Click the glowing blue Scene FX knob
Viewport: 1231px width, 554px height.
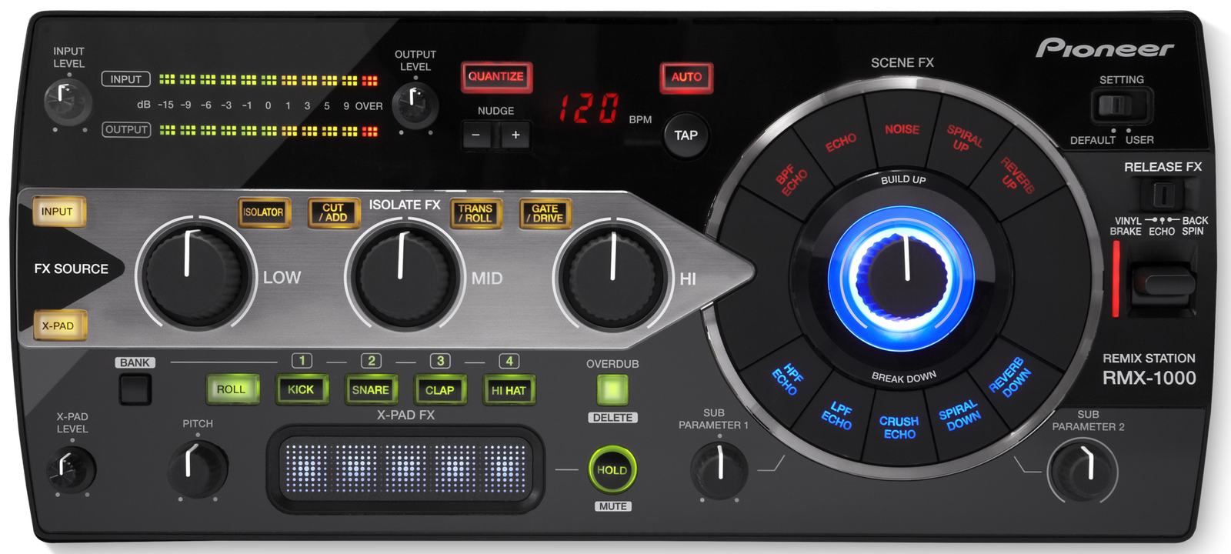click(902, 279)
